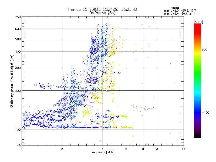The height and width of the screenshot is (162, 216).
Task: Click the x-axis label '10'
Action: (x=156, y=149)
